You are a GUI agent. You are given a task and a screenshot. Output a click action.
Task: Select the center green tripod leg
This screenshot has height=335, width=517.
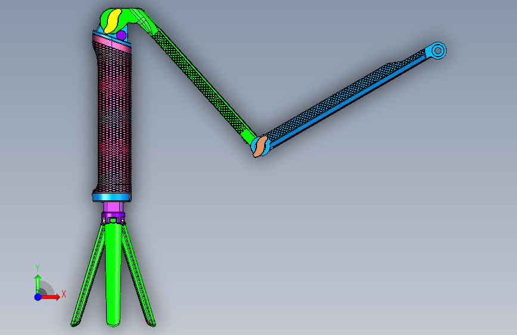(113, 274)
